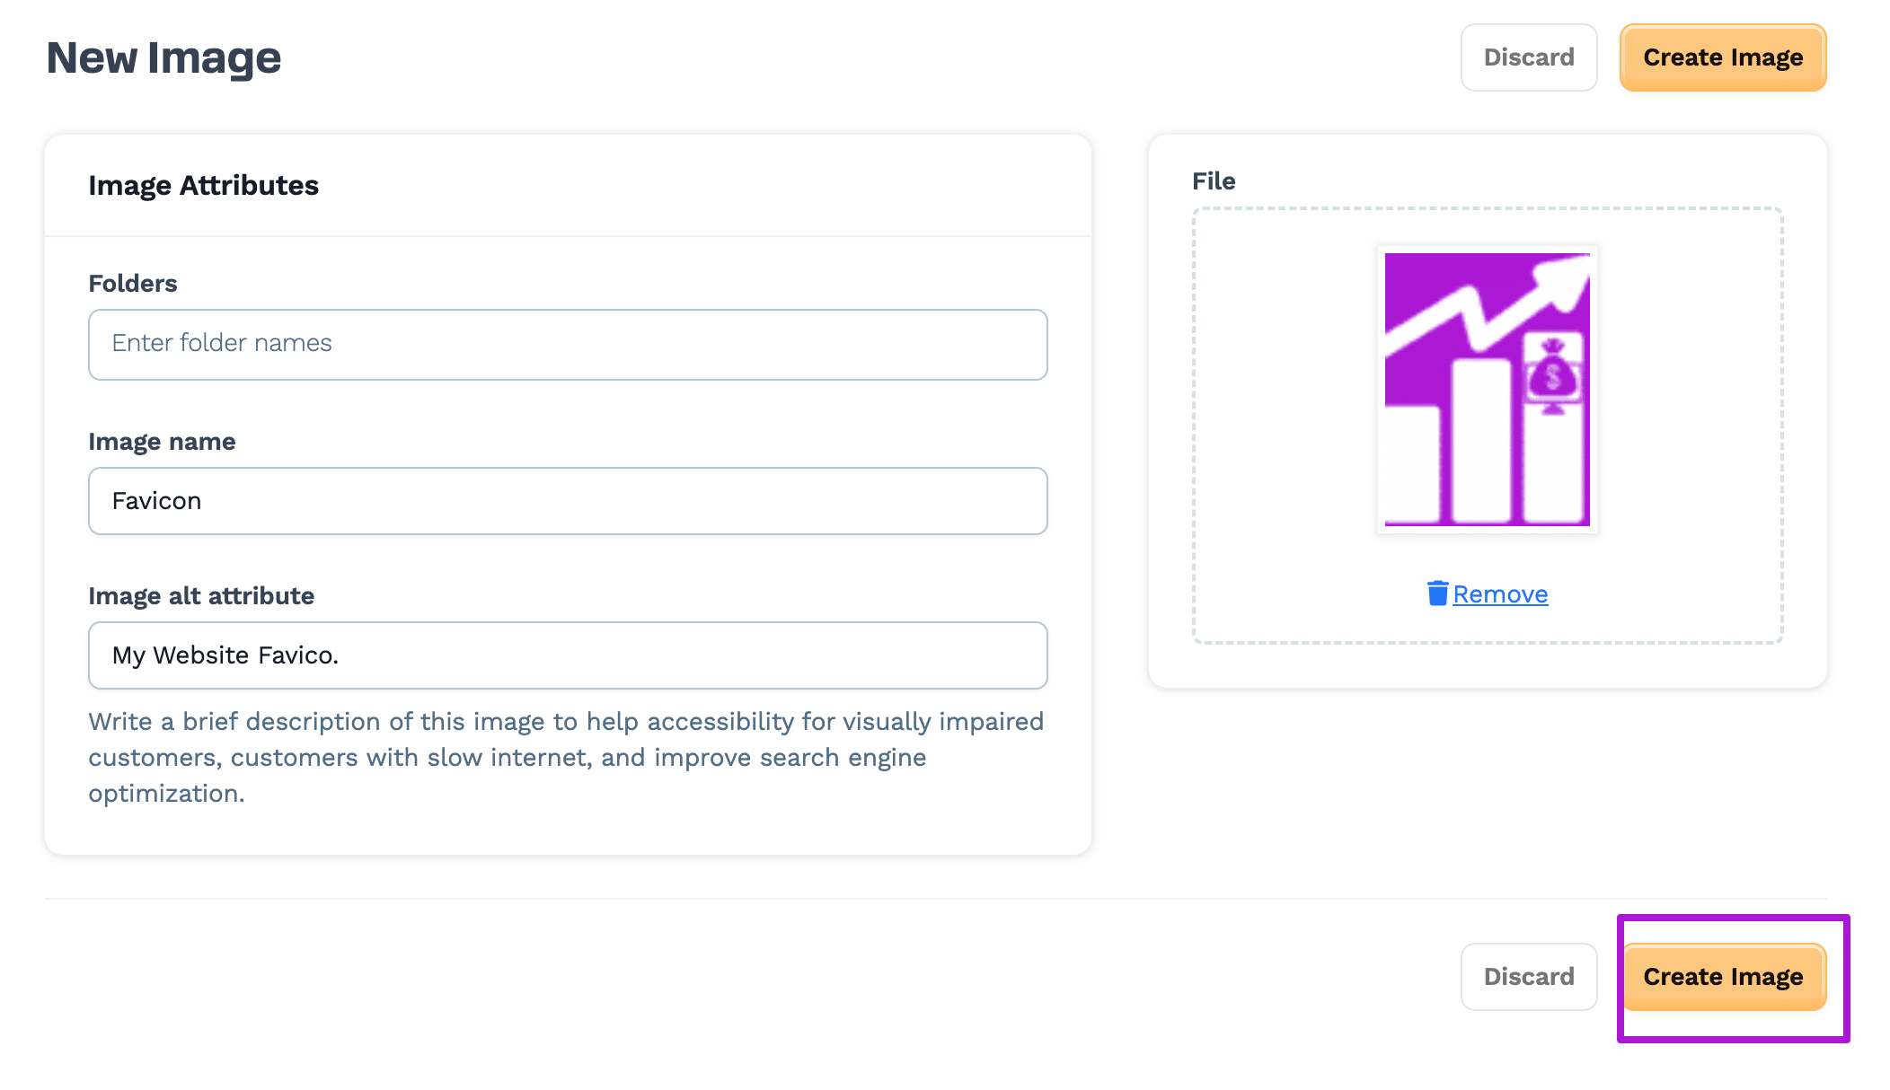The width and height of the screenshot is (1890, 1090).
Task: Click the accessibility description text below alt field
Action: 566,757
